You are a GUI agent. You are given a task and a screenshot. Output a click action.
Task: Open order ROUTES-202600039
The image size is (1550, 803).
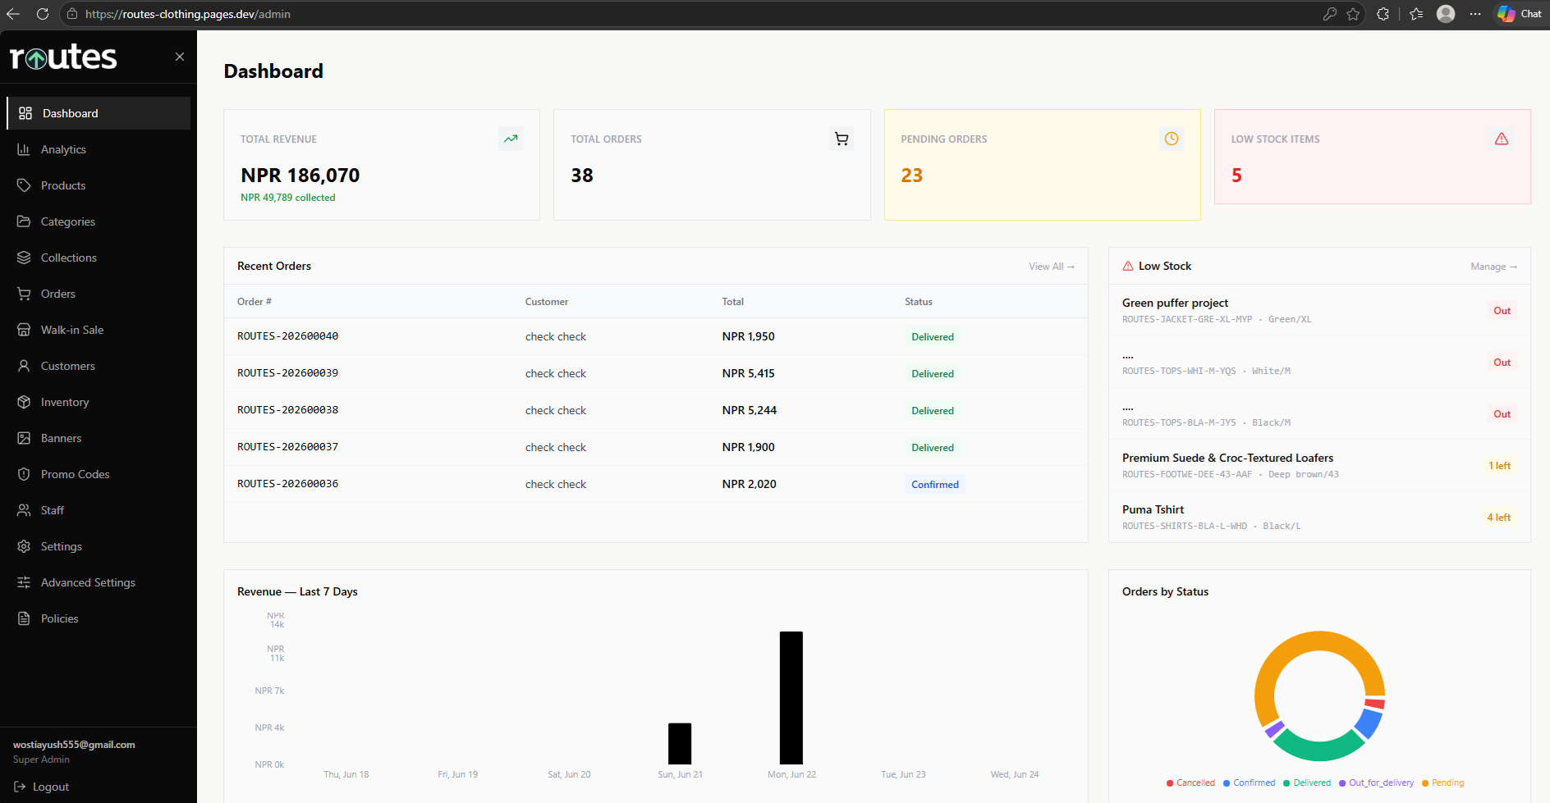tap(287, 373)
